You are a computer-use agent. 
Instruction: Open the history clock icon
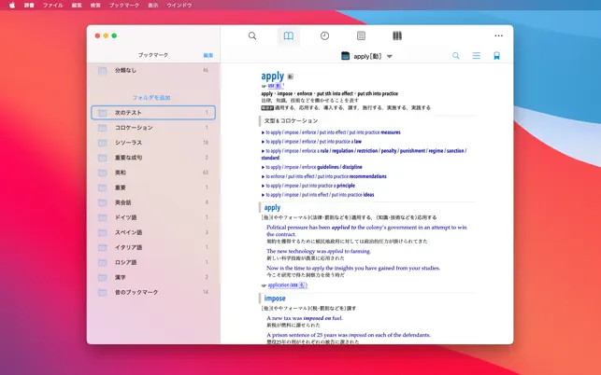tap(324, 36)
